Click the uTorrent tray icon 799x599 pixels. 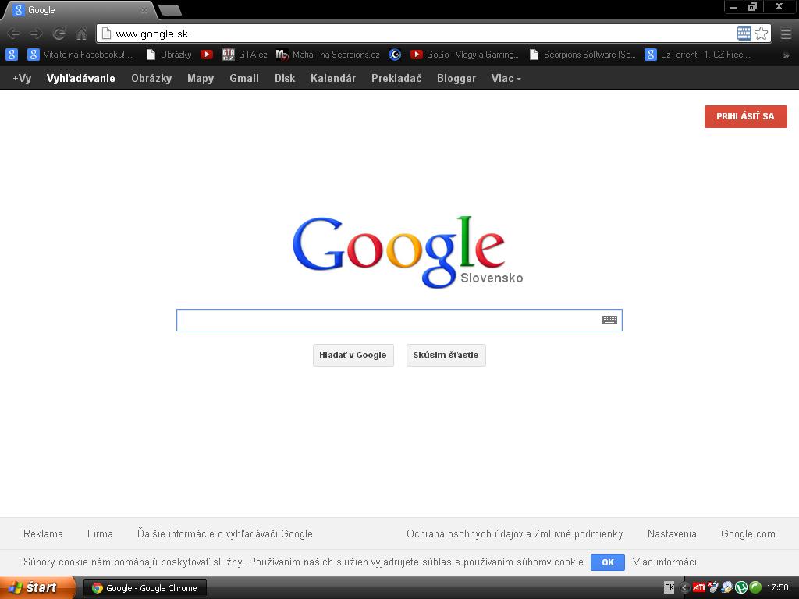(x=741, y=587)
